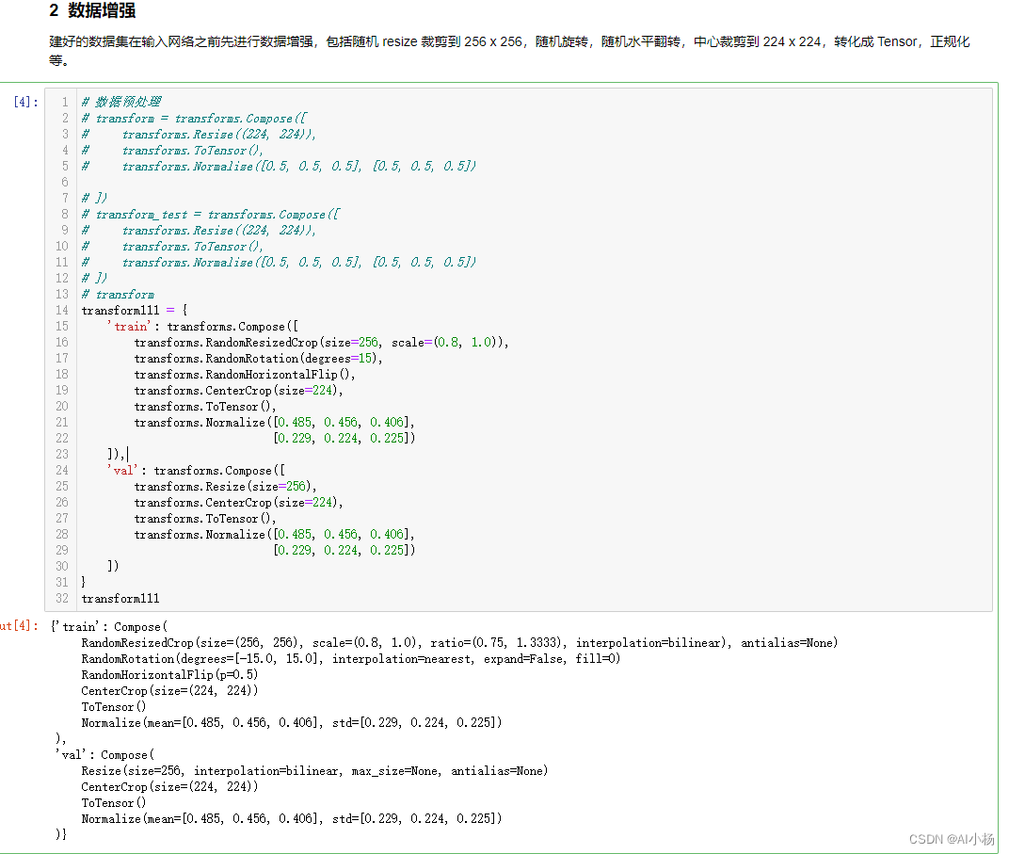Click line 22 std values [0.229, 0.224, 0.225]
The height and width of the screenshot is (854, 1009).
344,438
